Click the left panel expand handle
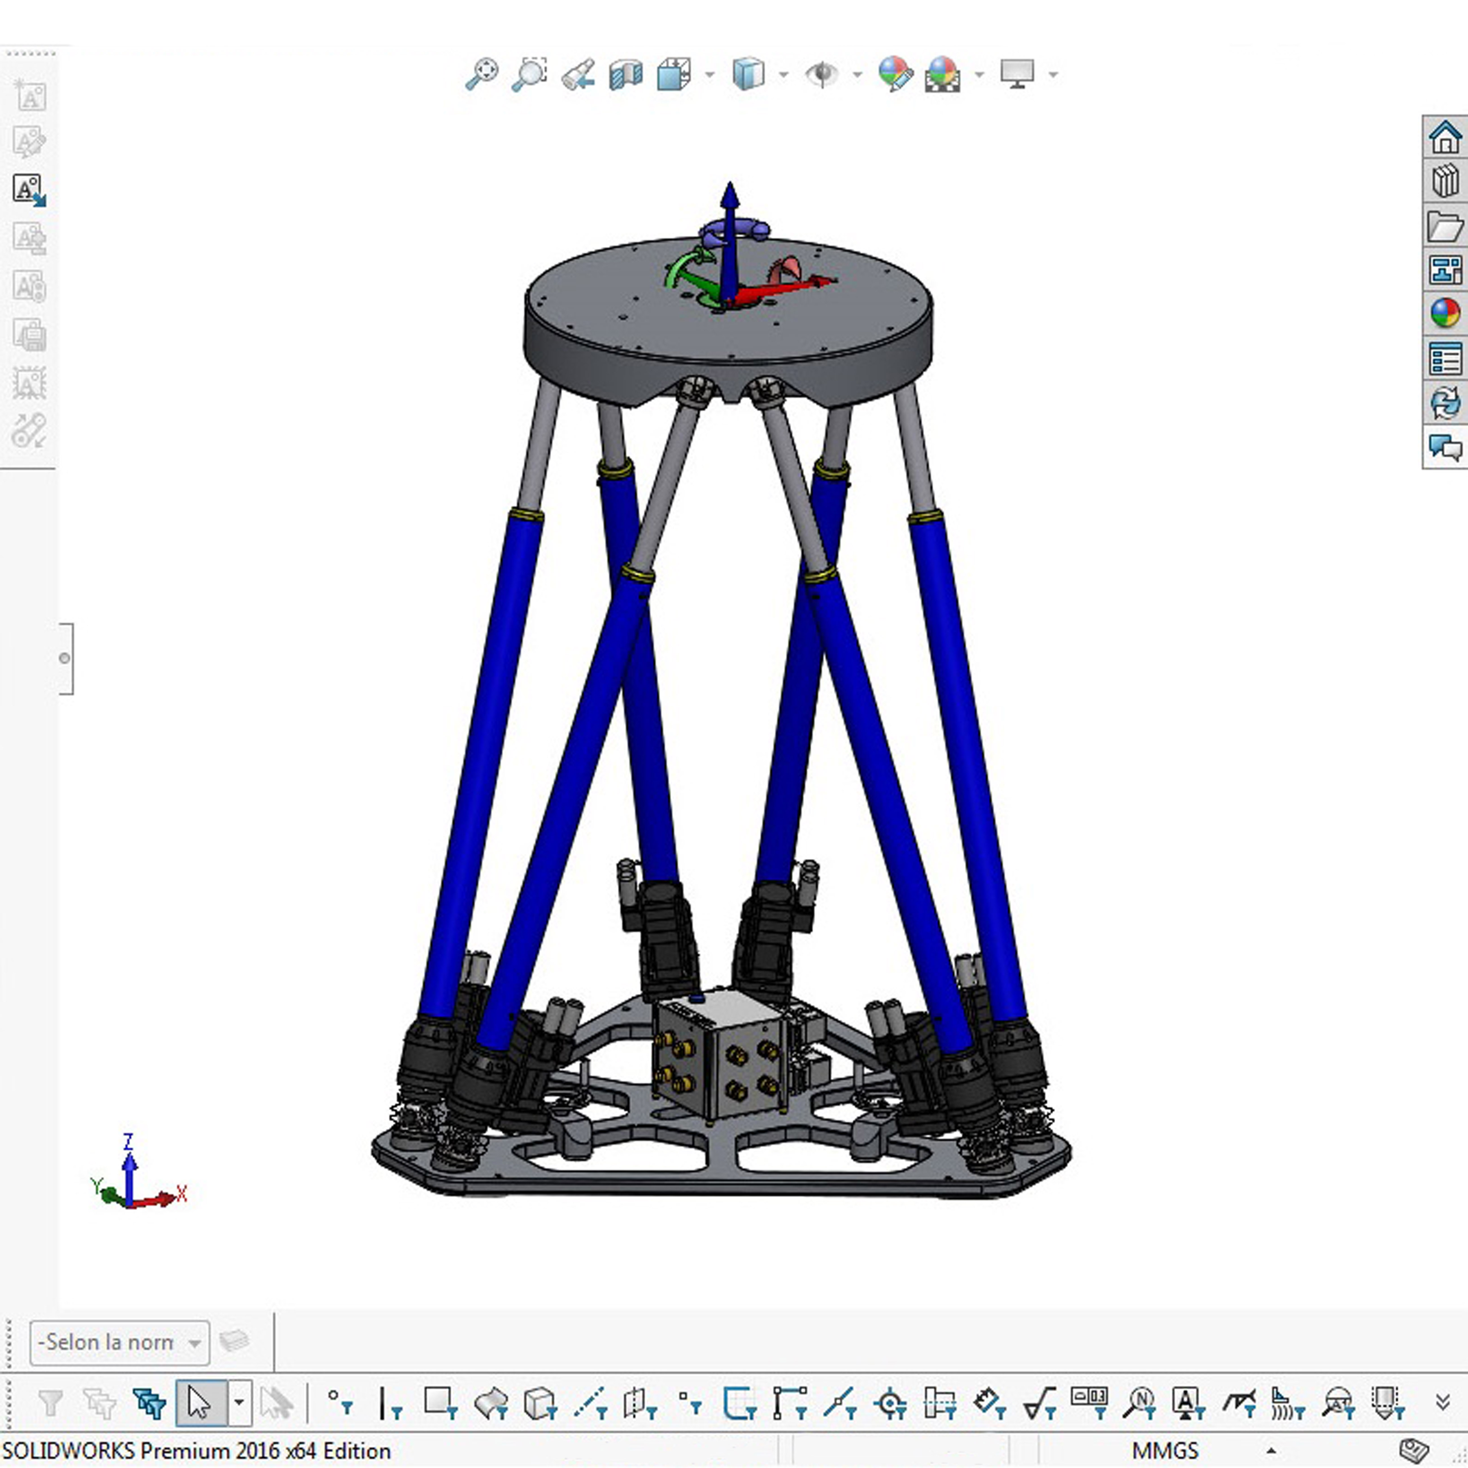The width and height of the screenshot is (1468, 1468). click(66, 658)
